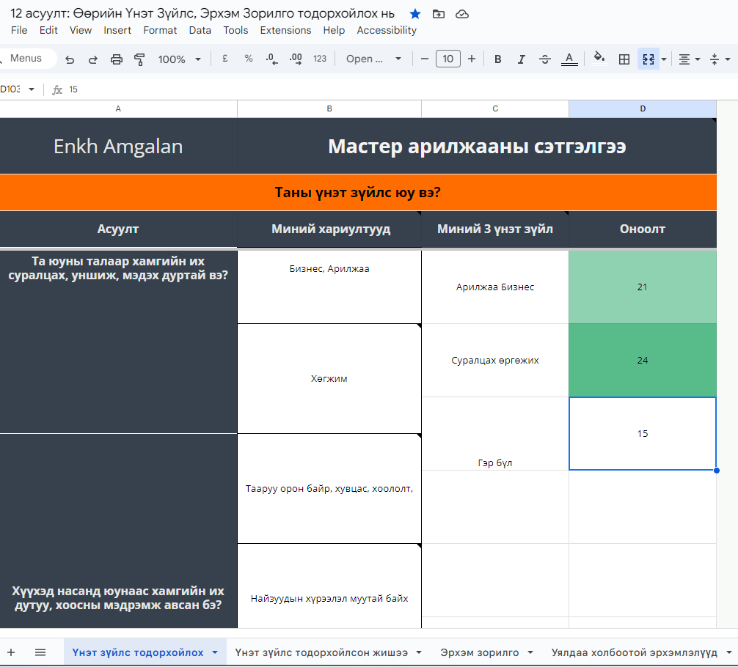Open borders options

pyautogui.click(x=624, y=59)
